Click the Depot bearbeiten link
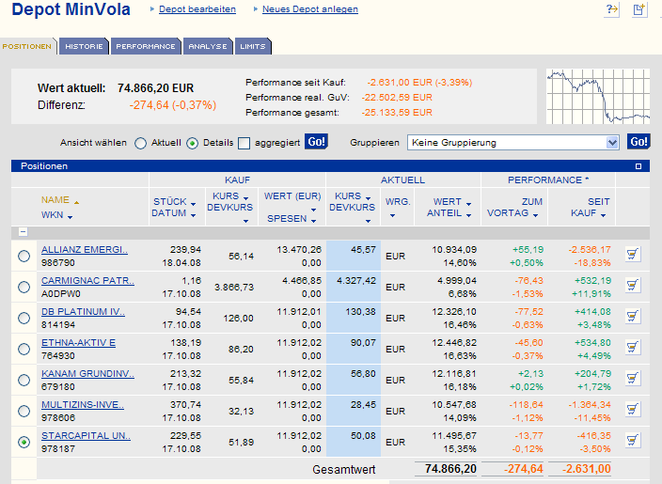This screenshot has height=484, width=662. click(197, 9)
